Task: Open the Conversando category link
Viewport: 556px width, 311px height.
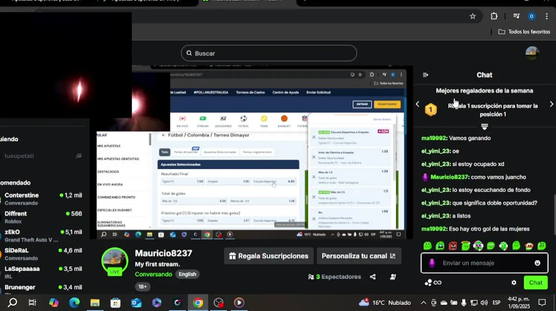Action: (x=153, y=274)
